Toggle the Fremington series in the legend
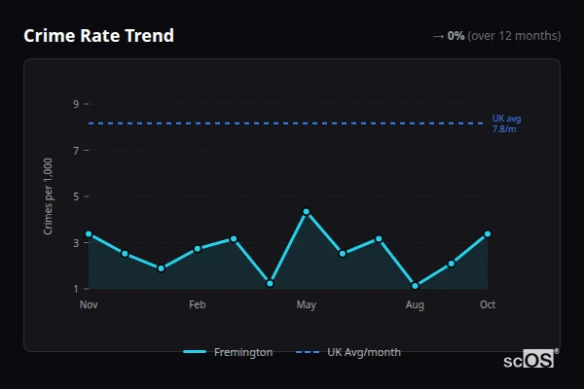Screen dimensions: 584x389 (228, 352)
